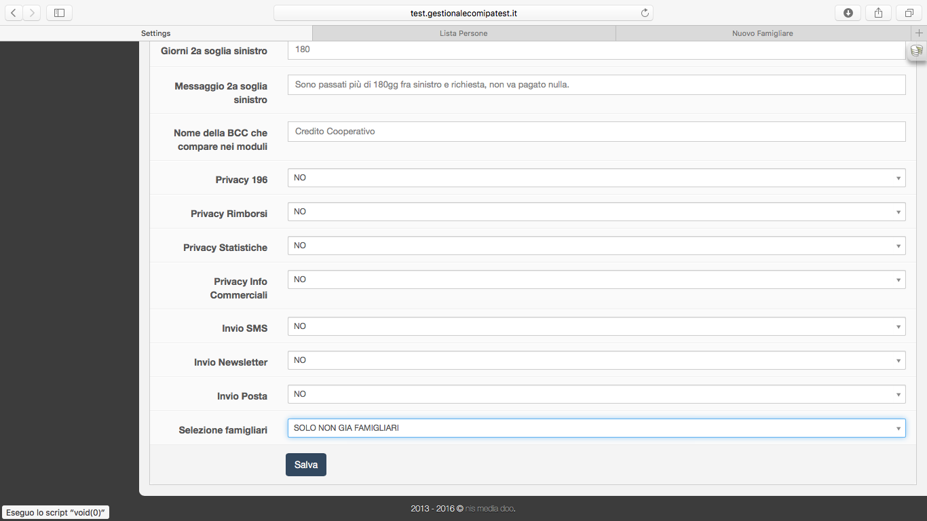
Task: Expand the Privacy Rimborsi dropdown
Action: [x=597, y=212]
